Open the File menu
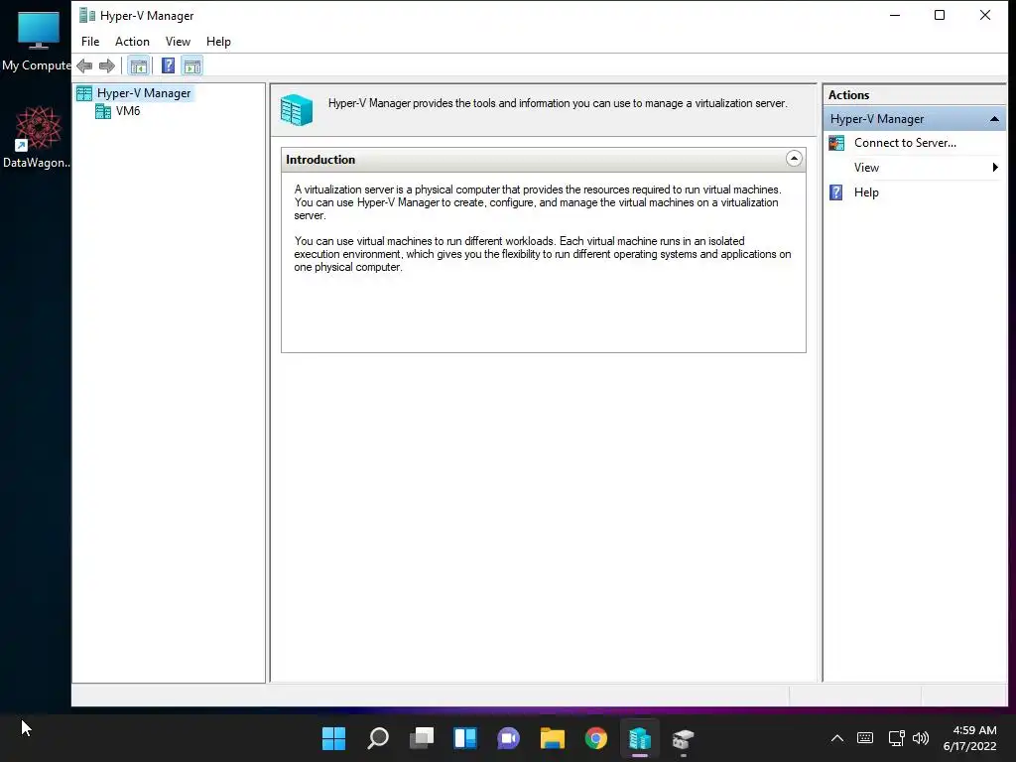 coord(90,42)
